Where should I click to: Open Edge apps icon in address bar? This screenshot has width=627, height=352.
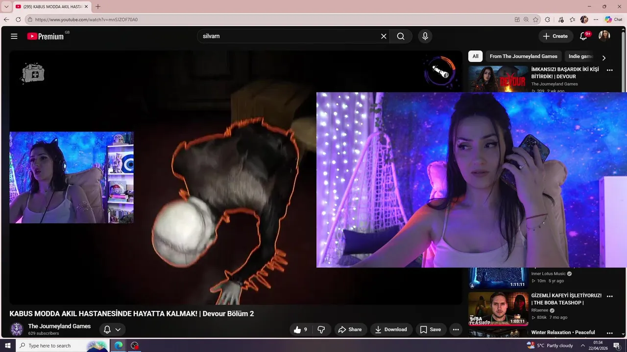(x=517, y=20)
